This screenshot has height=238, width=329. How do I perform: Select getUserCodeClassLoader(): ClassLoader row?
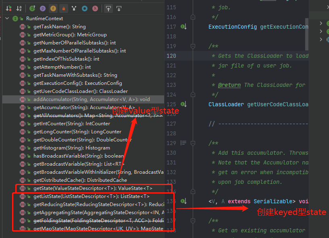(83, 91)
